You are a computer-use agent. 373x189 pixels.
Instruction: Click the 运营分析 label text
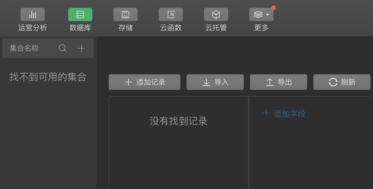click(x=33, y=28)
